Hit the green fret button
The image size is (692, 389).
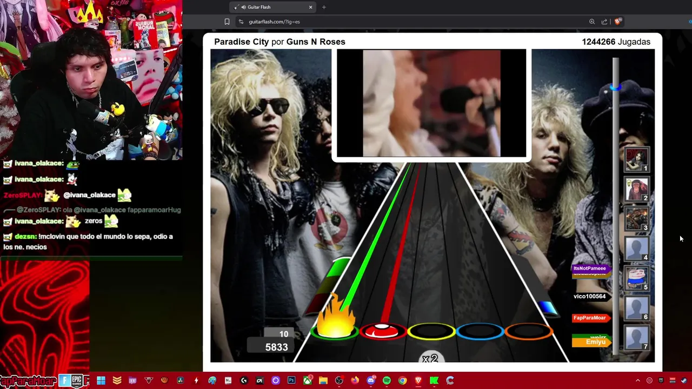[335, 332]
